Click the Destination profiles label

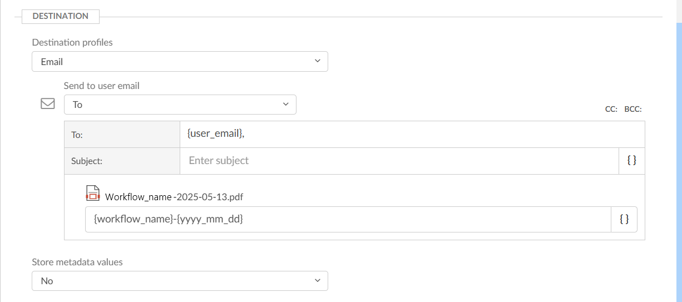(x=72, y=42)
